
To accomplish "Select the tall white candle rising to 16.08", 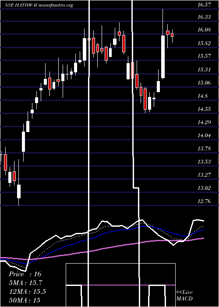I will (x=163, y=57).
